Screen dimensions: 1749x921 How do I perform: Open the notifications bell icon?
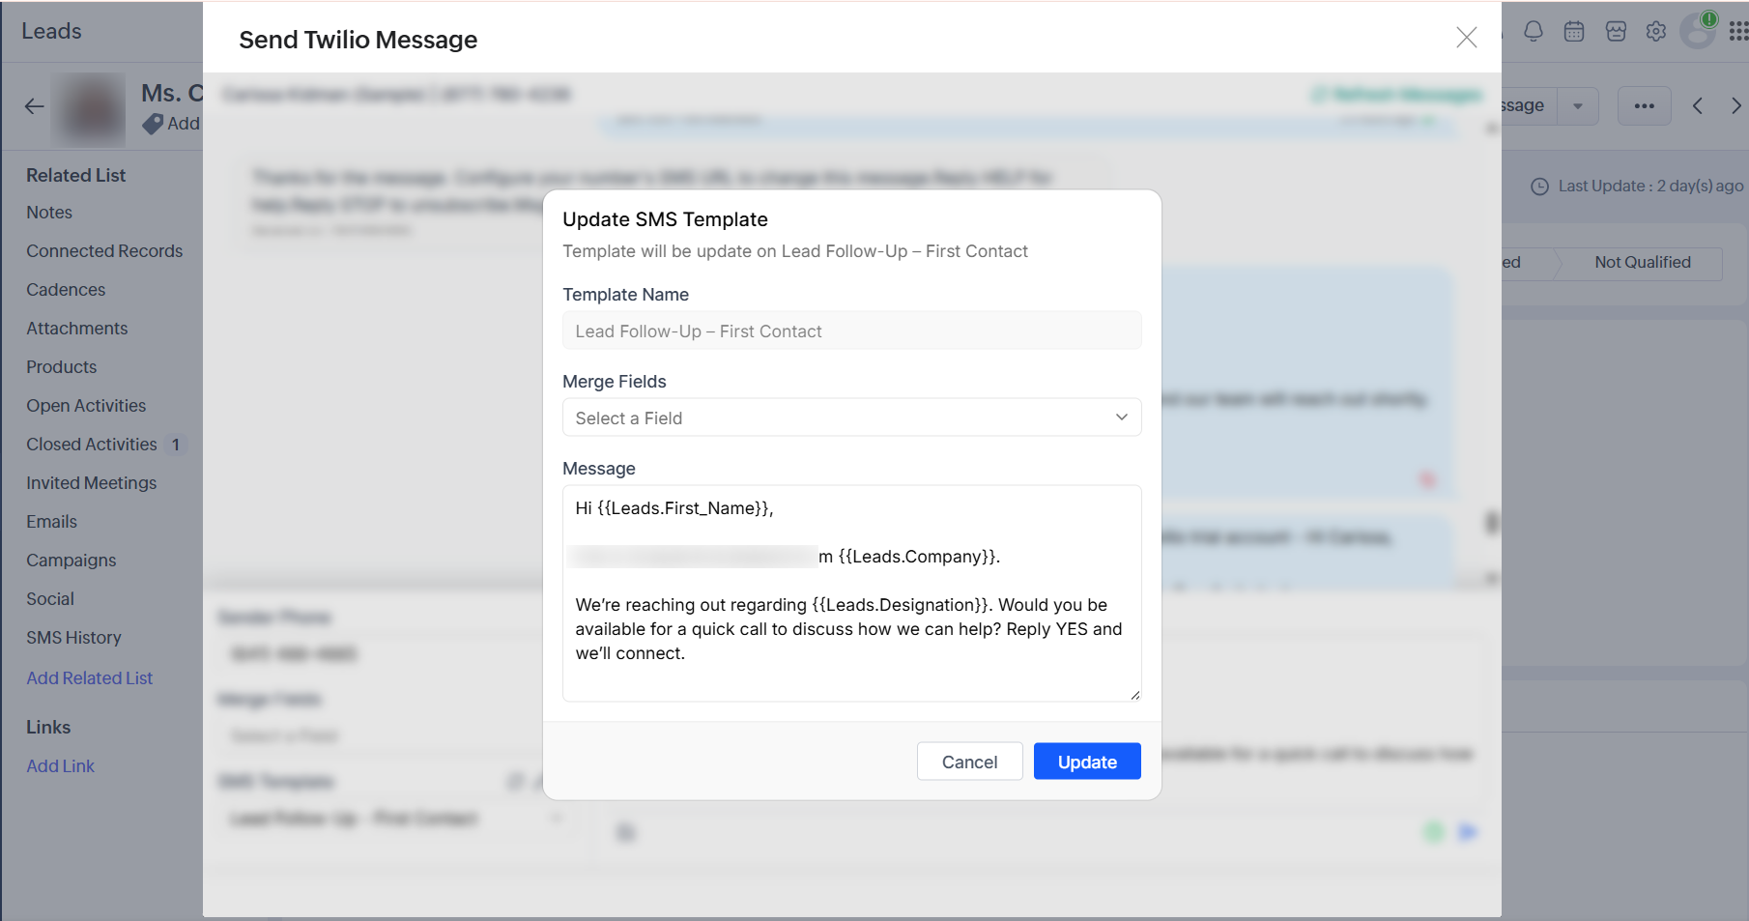[1534, 31]
